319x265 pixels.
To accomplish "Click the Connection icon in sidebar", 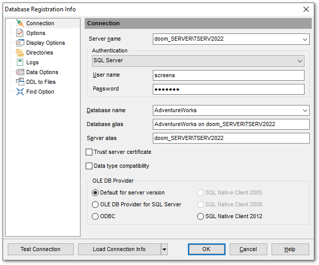I will pos(20,23).
